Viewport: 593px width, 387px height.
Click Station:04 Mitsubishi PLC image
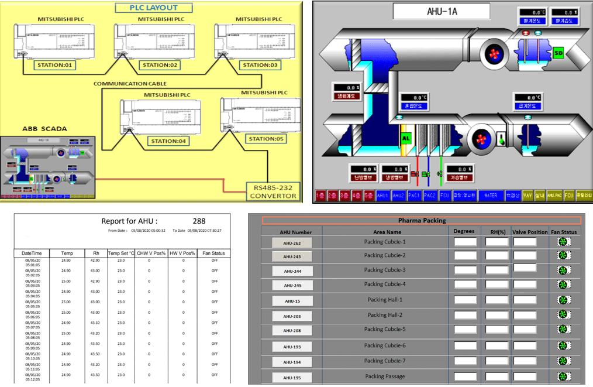point(160,117)
